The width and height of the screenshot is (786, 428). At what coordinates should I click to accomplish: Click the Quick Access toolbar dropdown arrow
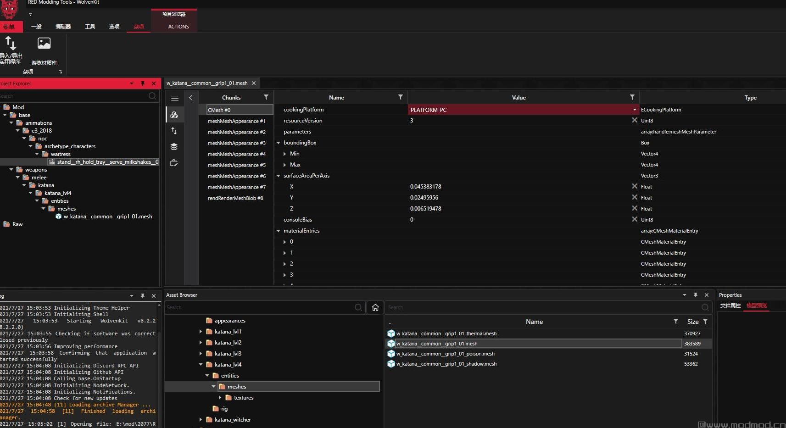click(30, 15)
